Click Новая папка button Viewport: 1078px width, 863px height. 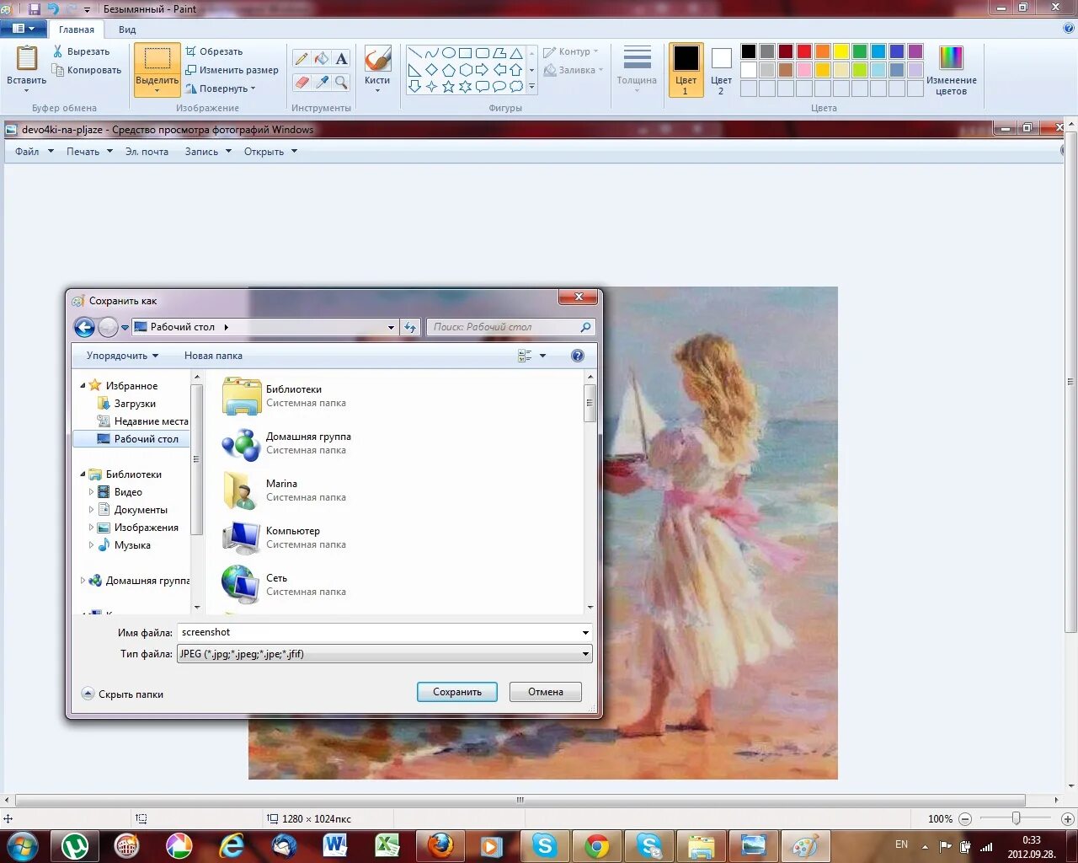[213, 356]
